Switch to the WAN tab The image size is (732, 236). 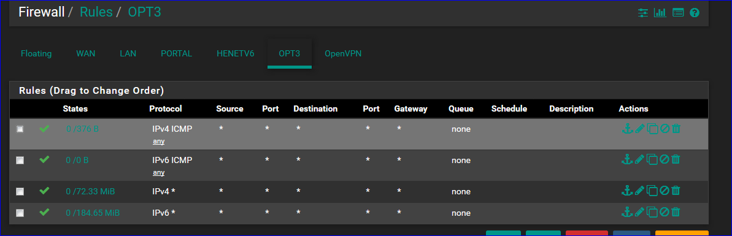pos(85,54)
